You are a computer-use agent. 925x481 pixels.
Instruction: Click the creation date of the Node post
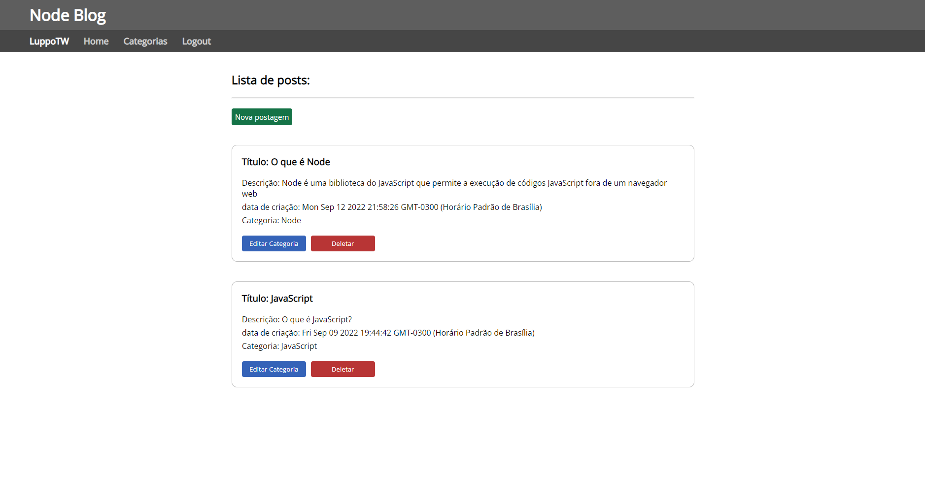click(391, 207)
